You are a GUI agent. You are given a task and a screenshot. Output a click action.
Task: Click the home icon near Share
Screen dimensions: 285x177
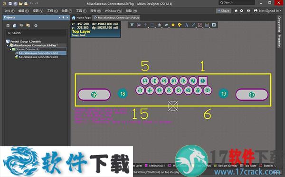236,11
